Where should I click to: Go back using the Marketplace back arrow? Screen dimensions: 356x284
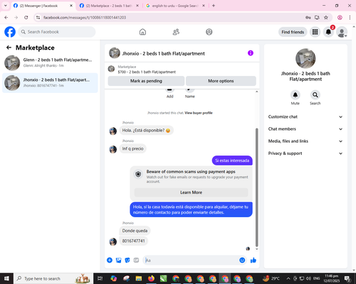point(9,48)
